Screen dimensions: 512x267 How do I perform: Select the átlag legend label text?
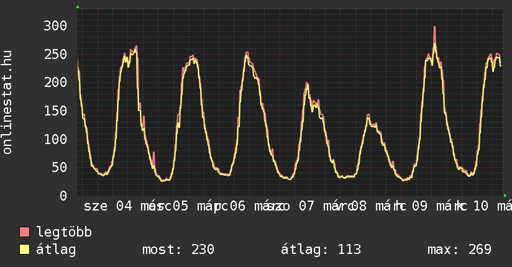[57, 250]
